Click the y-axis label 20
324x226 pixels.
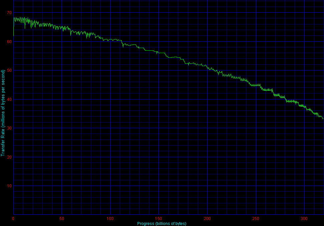[9, 157]
